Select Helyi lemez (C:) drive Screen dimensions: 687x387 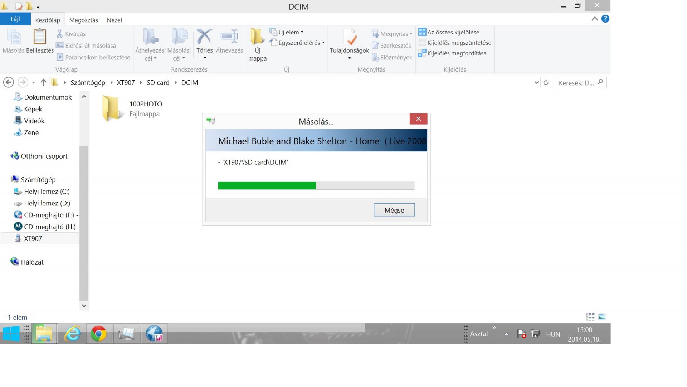coord(42,192)
